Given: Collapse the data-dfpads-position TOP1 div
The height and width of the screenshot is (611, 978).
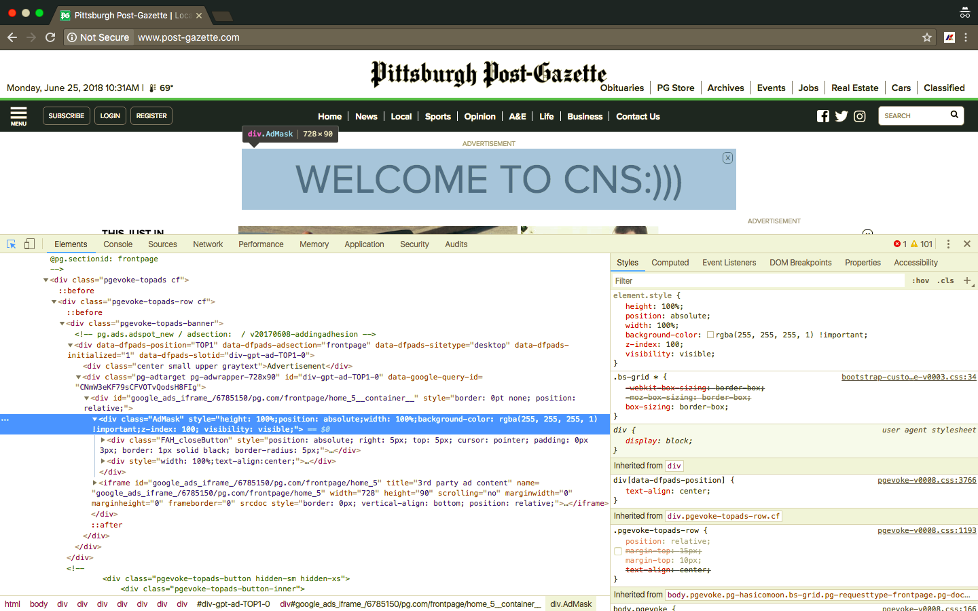Looking at the screenshot, I should (71, 345).
